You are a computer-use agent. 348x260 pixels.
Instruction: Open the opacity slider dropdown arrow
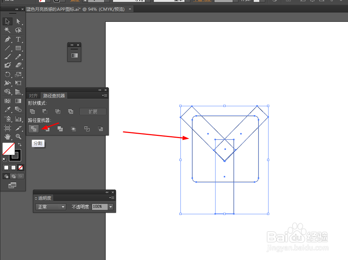pyautogui.click(x=111, y=207)
